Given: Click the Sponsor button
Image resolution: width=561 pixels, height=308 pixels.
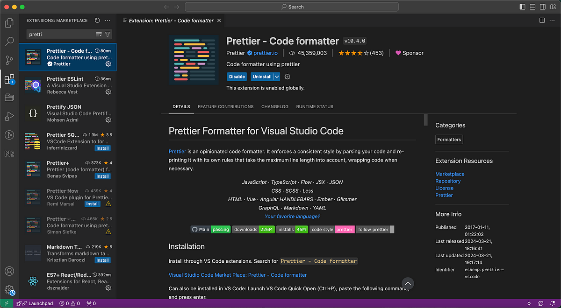Looking at the screenshot, I should coord(410,53).
